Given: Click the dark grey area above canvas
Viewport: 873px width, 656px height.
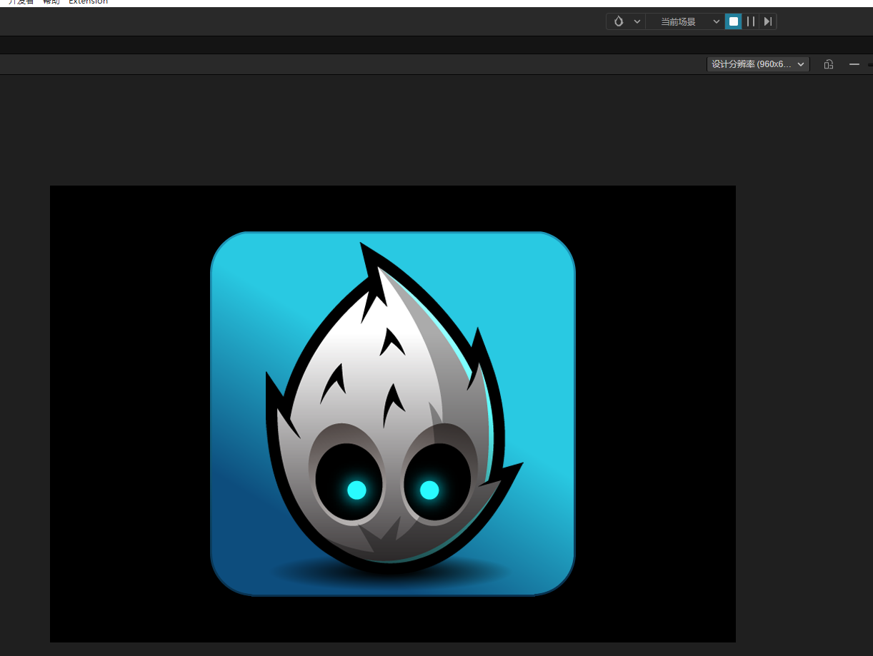Looking at the screenshot, I should click(393, 128).
